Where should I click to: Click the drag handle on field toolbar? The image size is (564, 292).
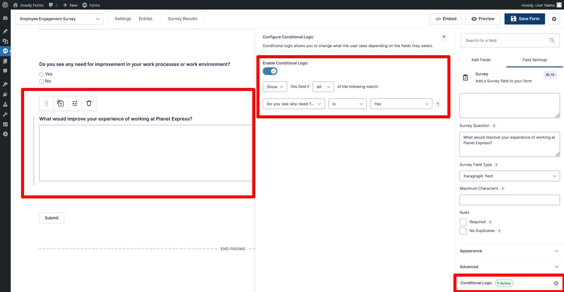pos(47,103)
